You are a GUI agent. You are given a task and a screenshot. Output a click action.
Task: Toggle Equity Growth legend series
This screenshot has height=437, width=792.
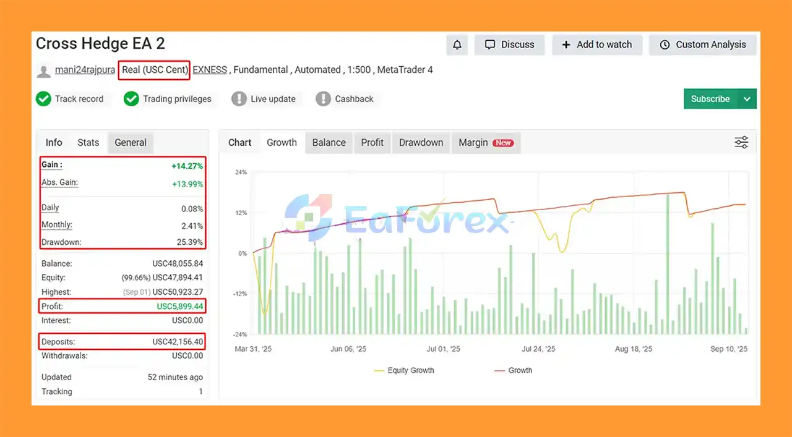404,370
